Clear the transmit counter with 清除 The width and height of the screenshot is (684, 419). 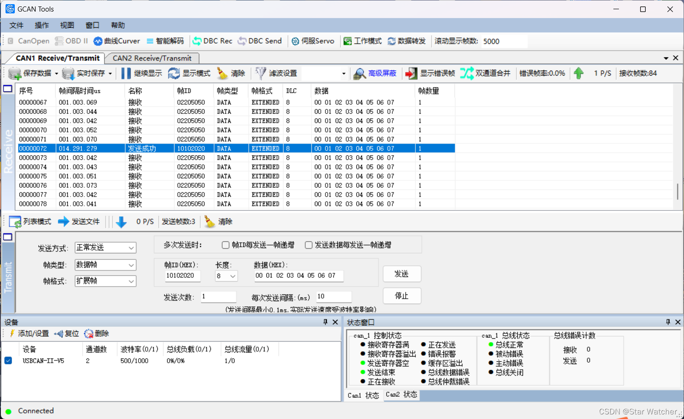coord(218,222)
